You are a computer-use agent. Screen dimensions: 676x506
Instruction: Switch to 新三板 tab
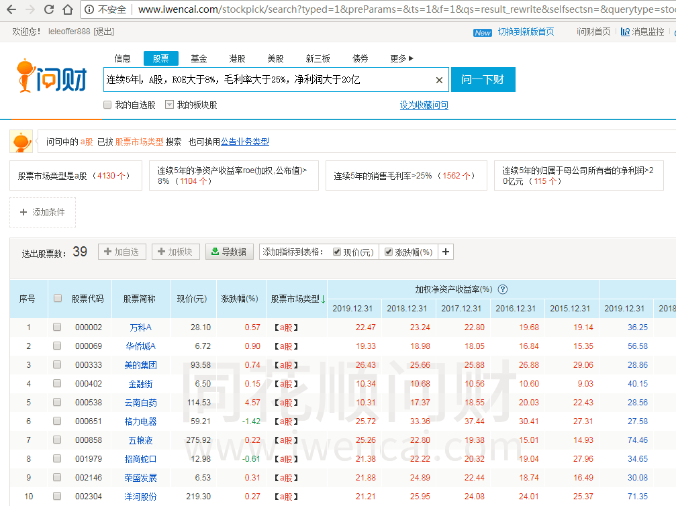[x=318, y=58]
